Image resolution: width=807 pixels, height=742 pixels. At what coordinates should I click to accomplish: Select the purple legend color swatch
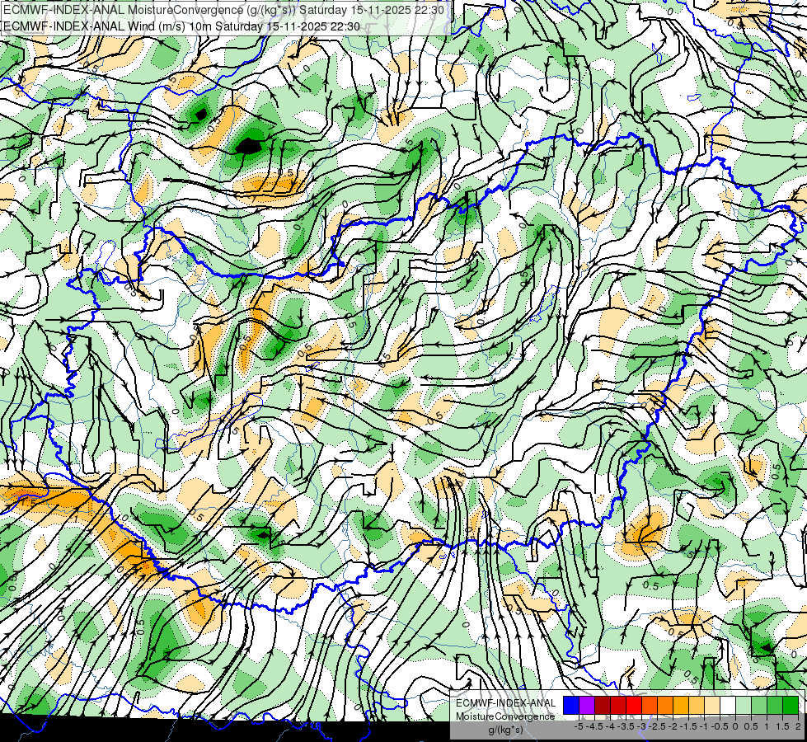(587, 706)
